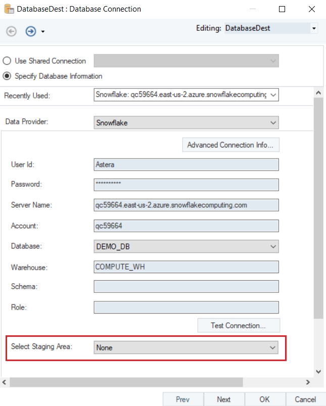Click the vertical scrollbar thumb
The image size is (326, 406).
click(x=318, y=209)
